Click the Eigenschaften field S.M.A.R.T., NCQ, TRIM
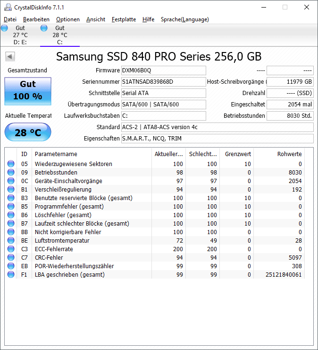 click(218, 139)
